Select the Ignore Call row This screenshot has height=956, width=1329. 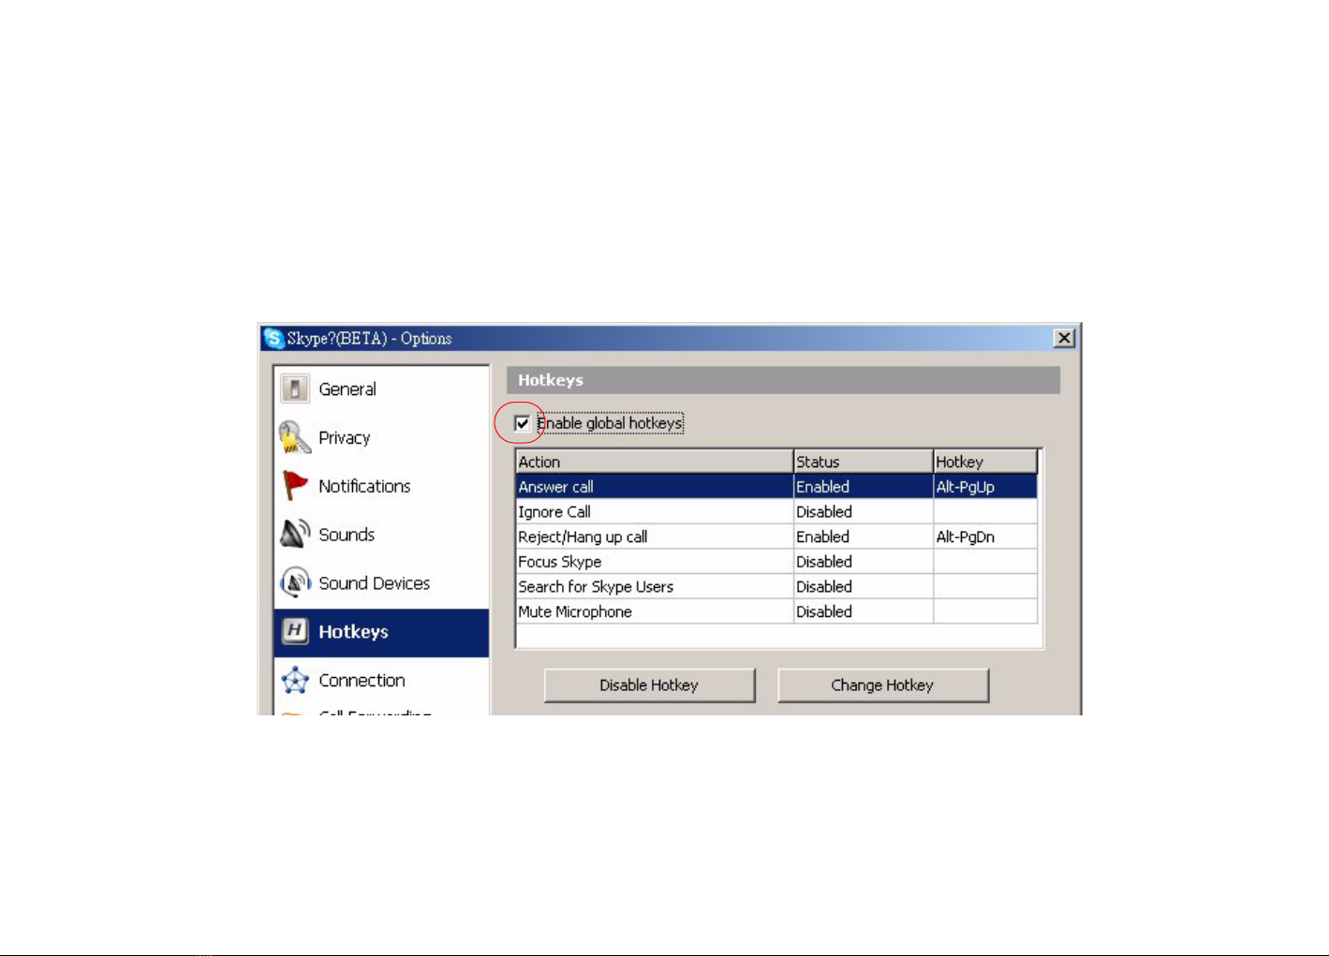(x=777, y=512)
